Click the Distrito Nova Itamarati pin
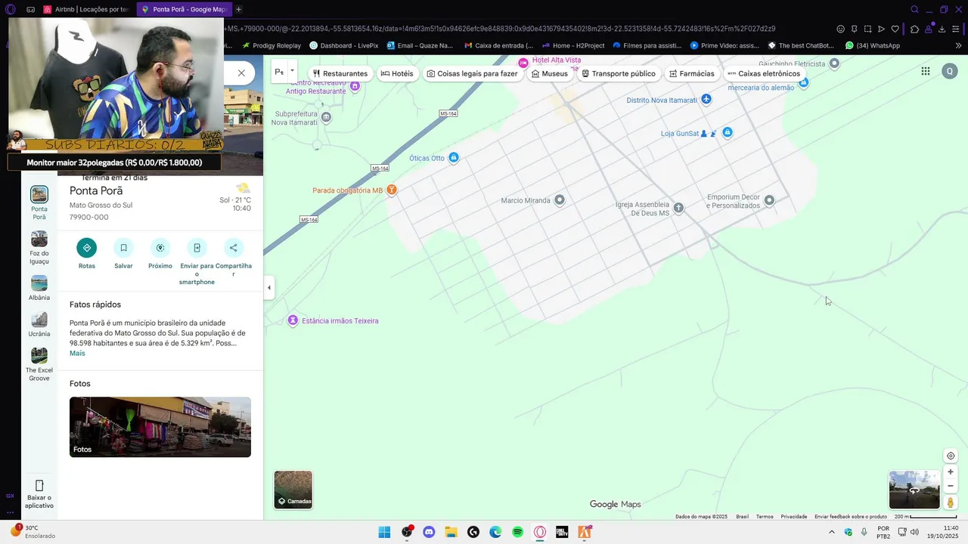The image size is (968, 544). 706,100
